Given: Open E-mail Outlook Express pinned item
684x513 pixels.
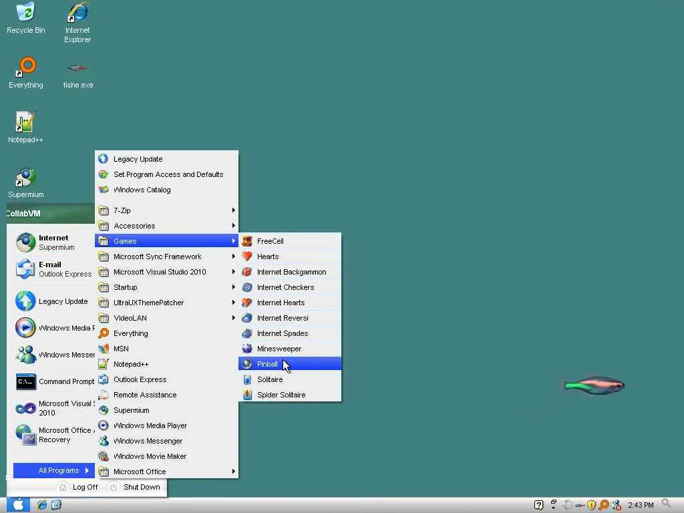Looking at the screenshot, I should tap(54, 269).
